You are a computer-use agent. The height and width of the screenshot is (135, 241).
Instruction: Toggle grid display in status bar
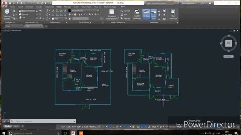[99, 127]
